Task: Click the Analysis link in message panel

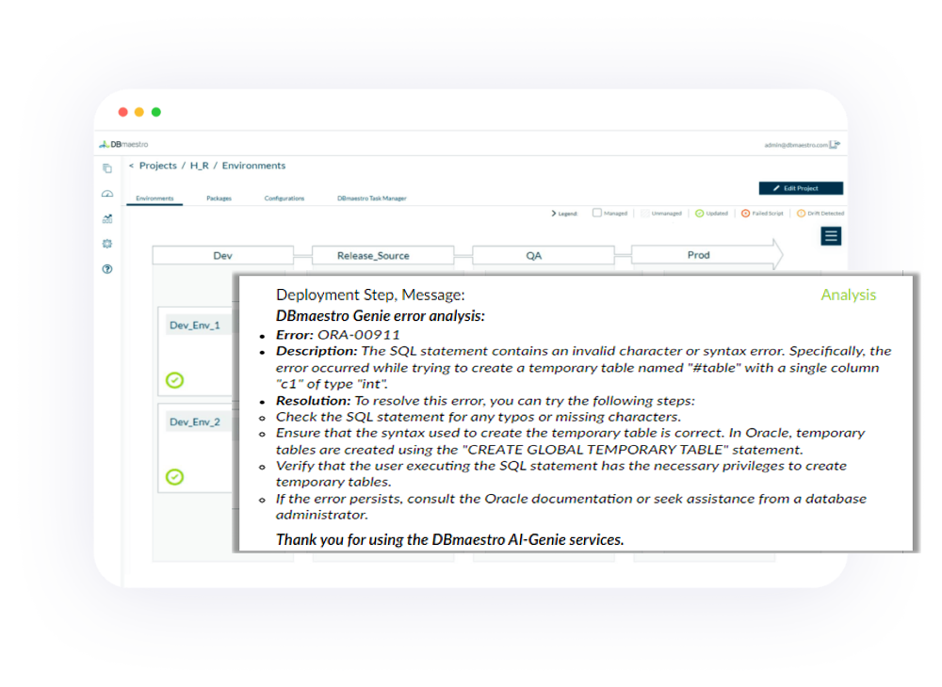Action: (x=848, y=295)
